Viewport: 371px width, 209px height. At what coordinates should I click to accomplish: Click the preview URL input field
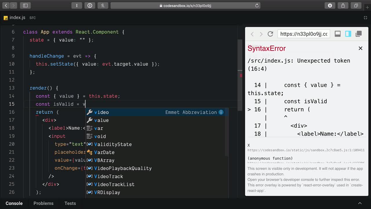point(303,34)
